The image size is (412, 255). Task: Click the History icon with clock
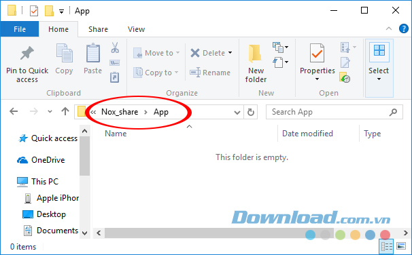pyautogui.click(x=345, y=77)
